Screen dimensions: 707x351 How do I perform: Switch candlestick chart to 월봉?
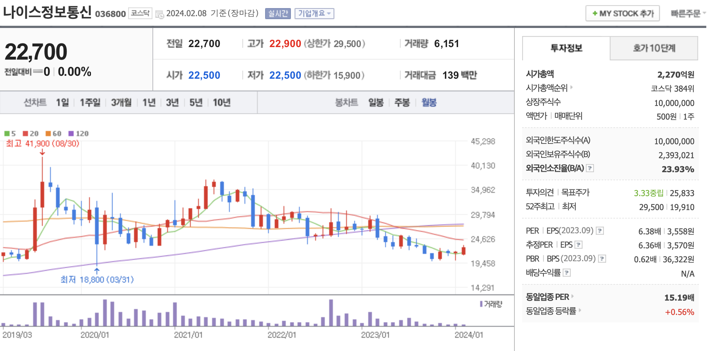(429, 102)
